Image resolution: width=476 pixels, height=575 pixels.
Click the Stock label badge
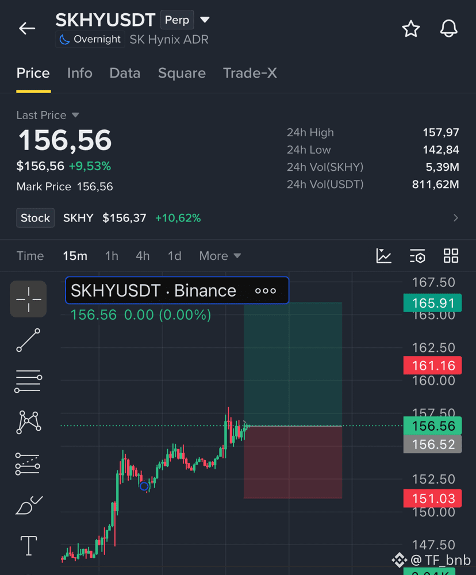tap(35, 218)
